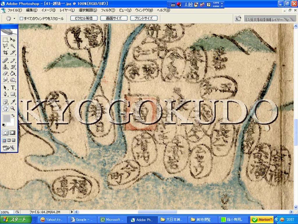Open the Windows スタート button
The height and width of the screenshot is (224, 298).
tap(16, 220)
